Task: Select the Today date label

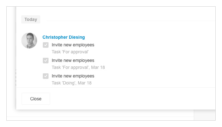Action: coord(31,19)
